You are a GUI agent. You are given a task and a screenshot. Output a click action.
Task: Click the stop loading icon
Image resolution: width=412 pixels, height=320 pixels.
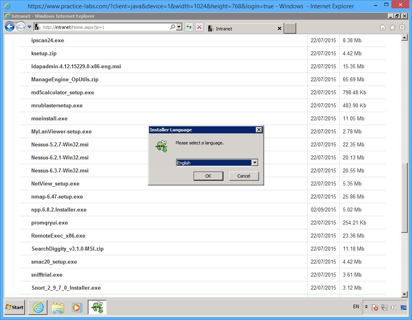point(198,27)
